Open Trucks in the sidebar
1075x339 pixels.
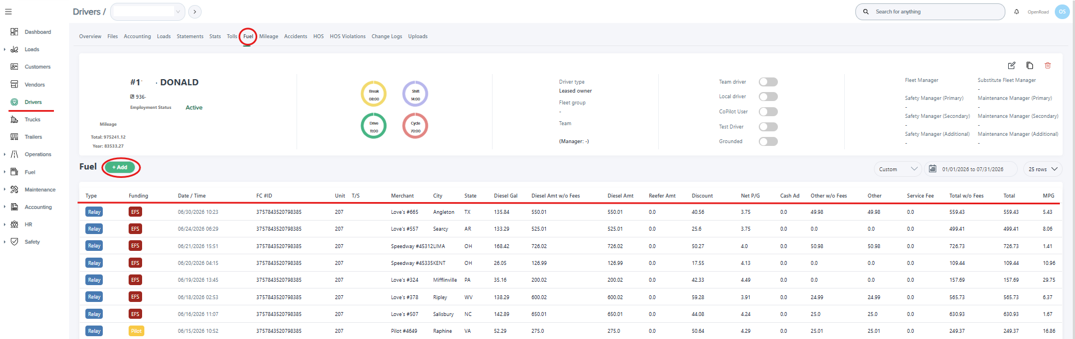tap(33, 120)
